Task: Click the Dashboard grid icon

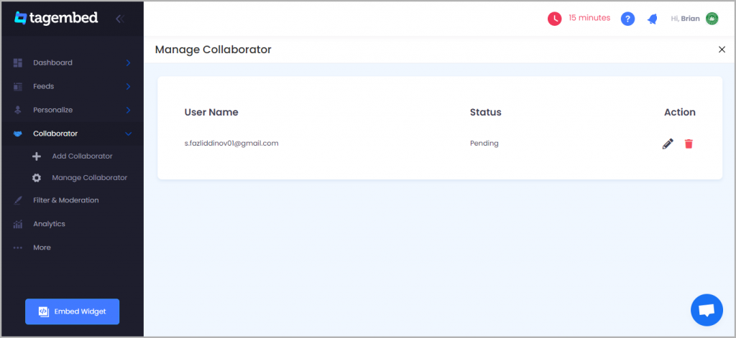Action: point(18,63)
